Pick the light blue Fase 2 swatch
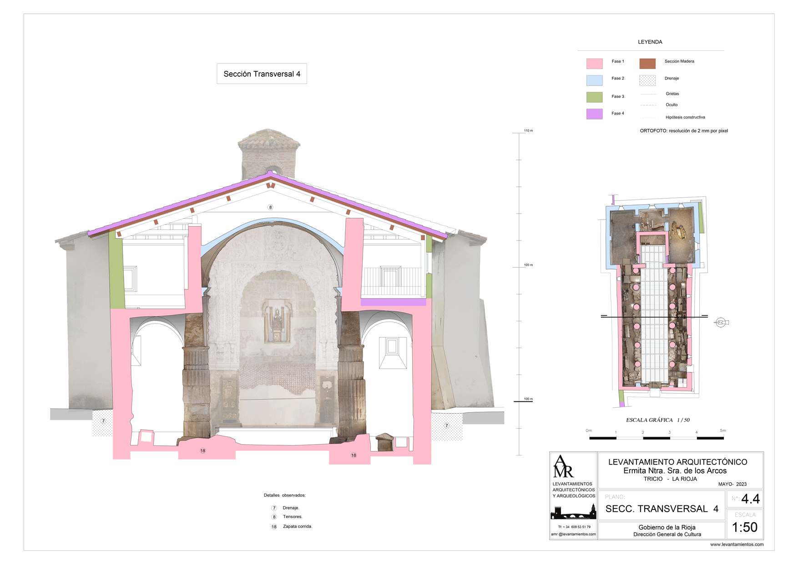This screenshot has height=564, width=798. (x=594, y=80)
